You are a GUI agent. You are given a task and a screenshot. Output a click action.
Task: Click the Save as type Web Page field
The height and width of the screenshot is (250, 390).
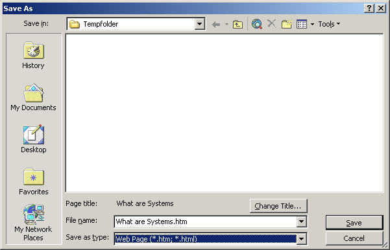pyautogui.click(x=206, y=239)
